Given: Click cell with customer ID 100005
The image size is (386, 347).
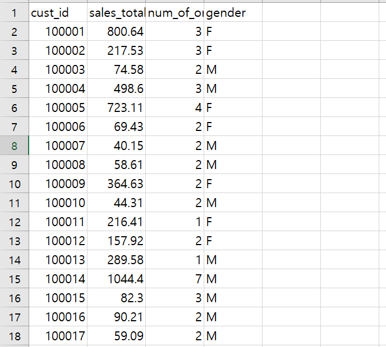Looking at the screenshot, I should 58,107.
